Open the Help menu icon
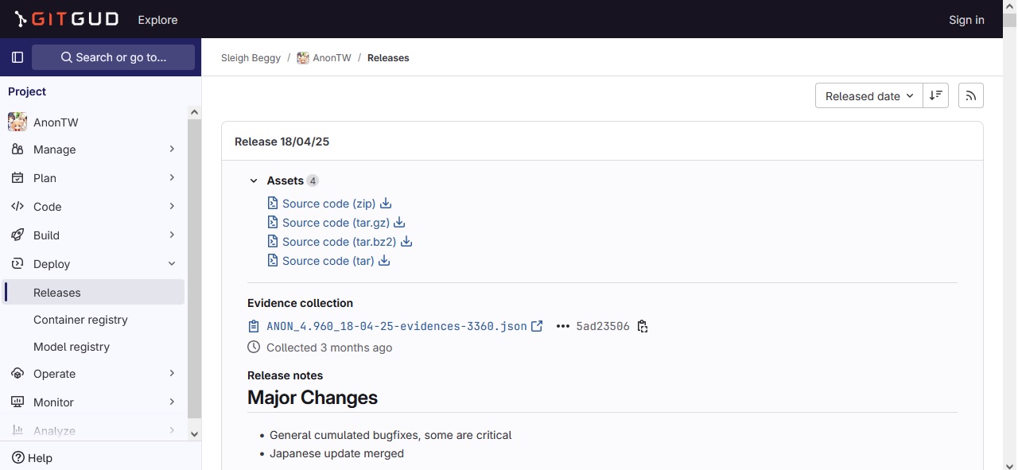This screenshot has width=1018, height=470. pyautogui.click(x=18, y=458)
